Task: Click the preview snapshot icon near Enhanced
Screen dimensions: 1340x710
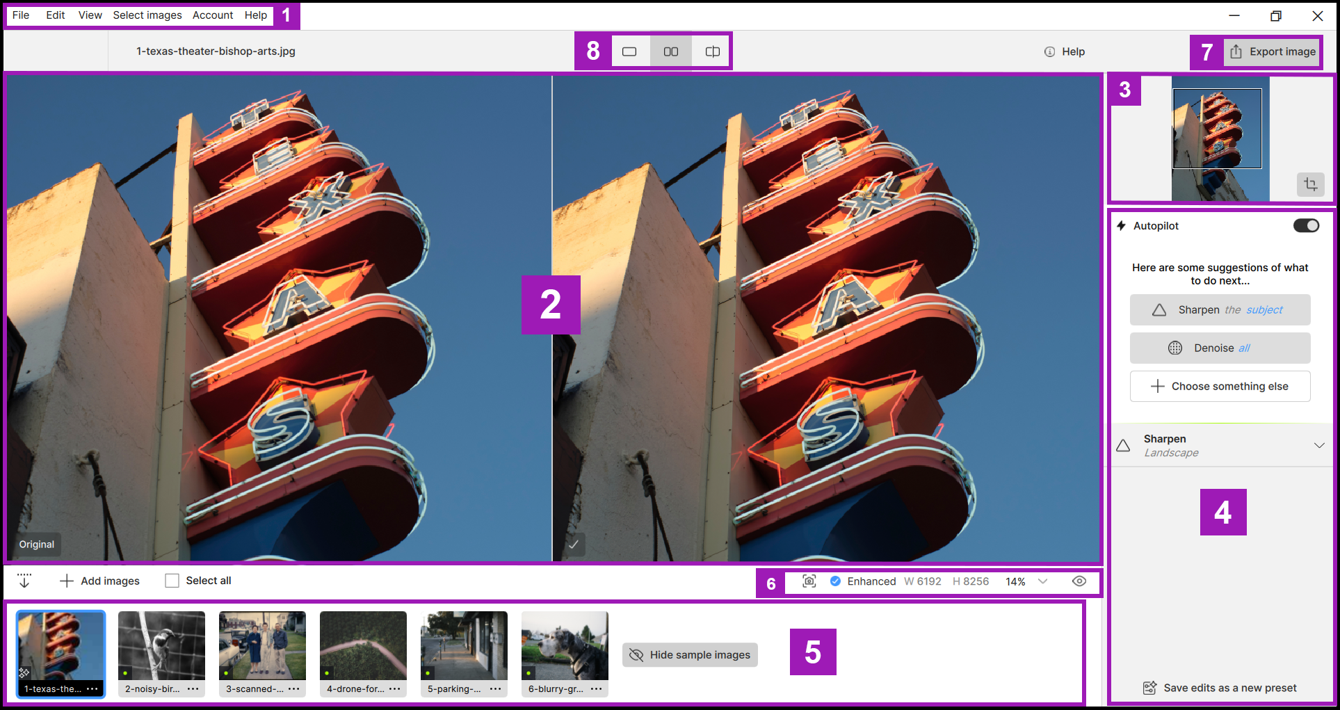Action: [809, 581]
